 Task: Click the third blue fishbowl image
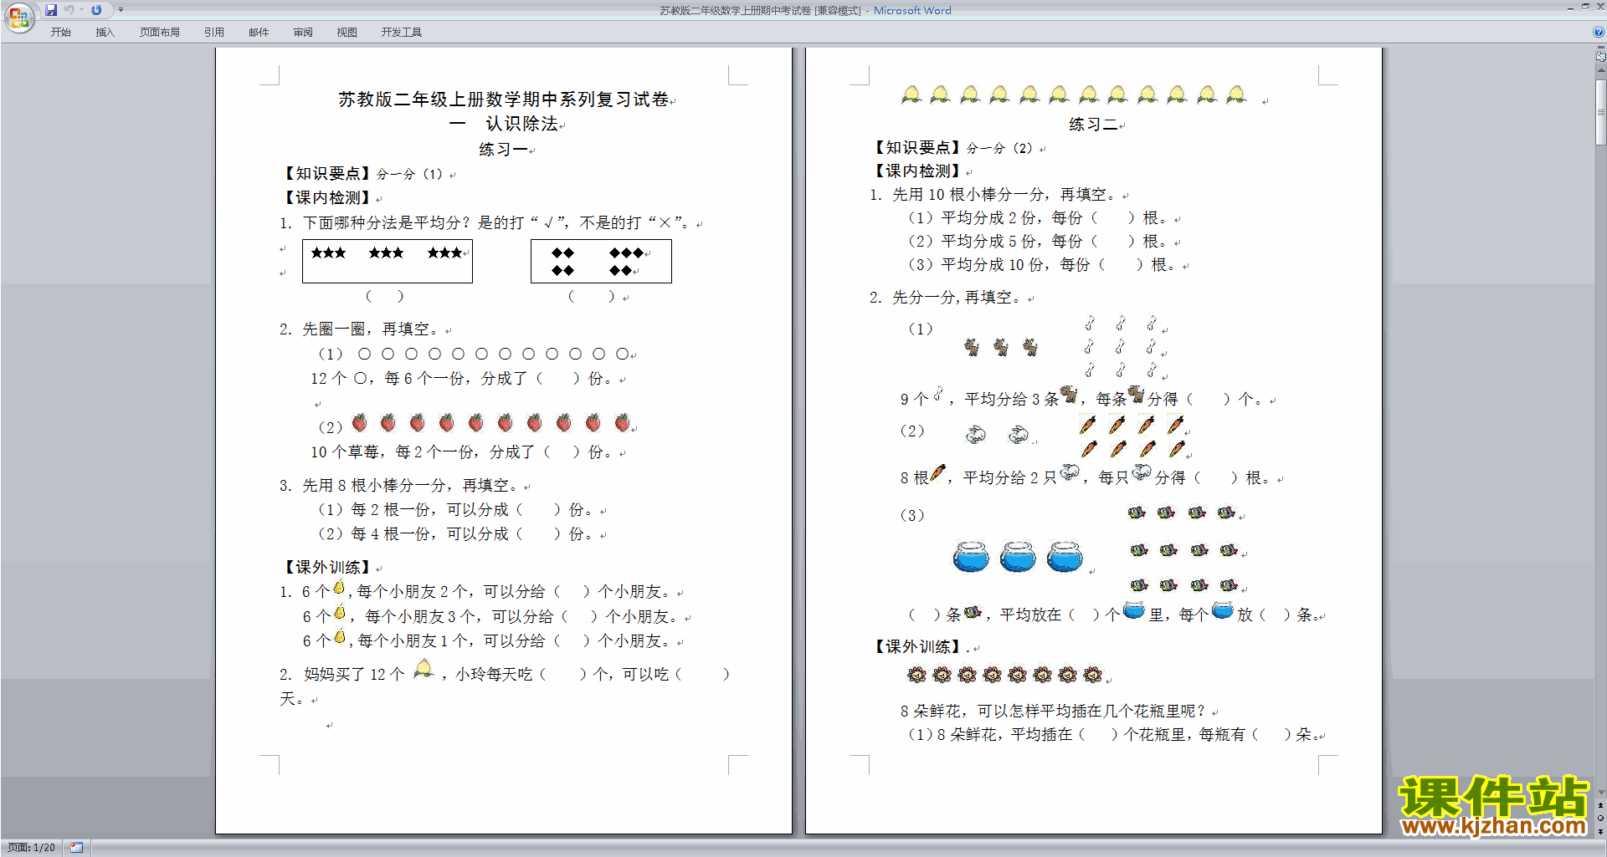[1065, 556]
